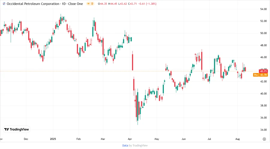Image resolution: width=270 pixels, height=149 pixels.
Task: Click the L43.62 low value
Action: pos(123,4)
